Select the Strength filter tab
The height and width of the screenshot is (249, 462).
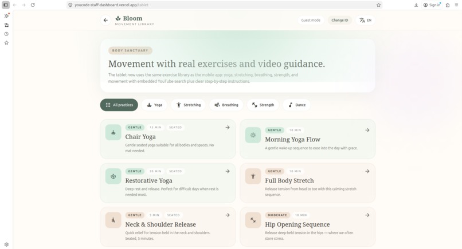[263, 105]
